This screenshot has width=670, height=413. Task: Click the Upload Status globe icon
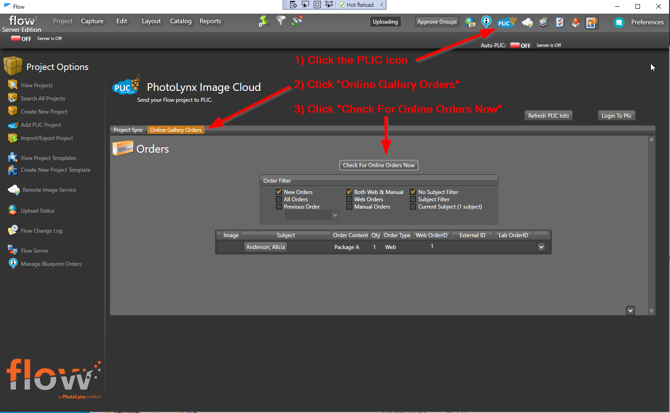pos(13,210)
